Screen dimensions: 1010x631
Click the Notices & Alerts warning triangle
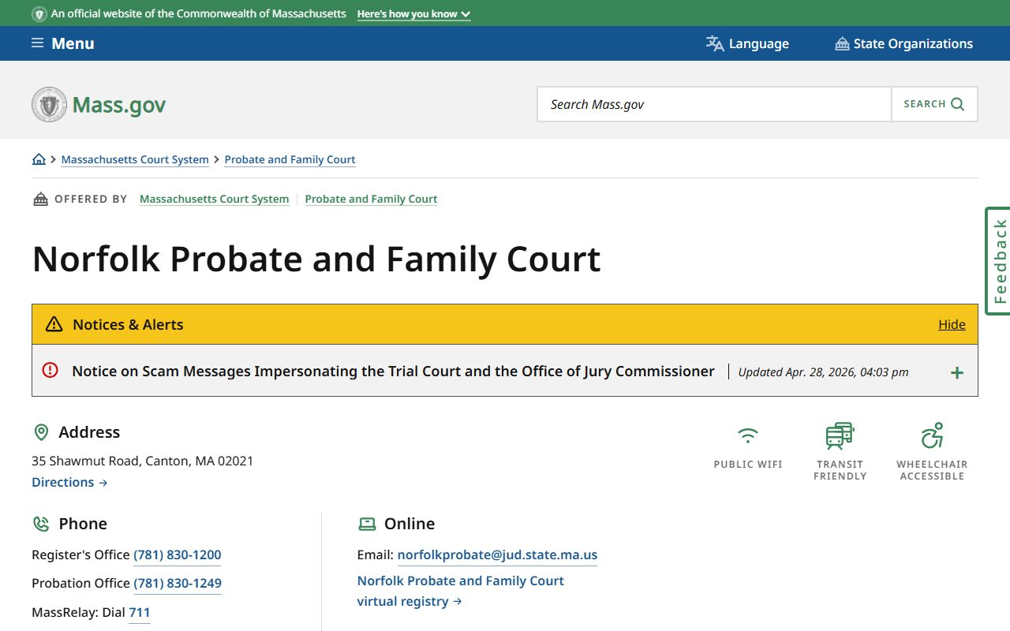pos(54,324)
